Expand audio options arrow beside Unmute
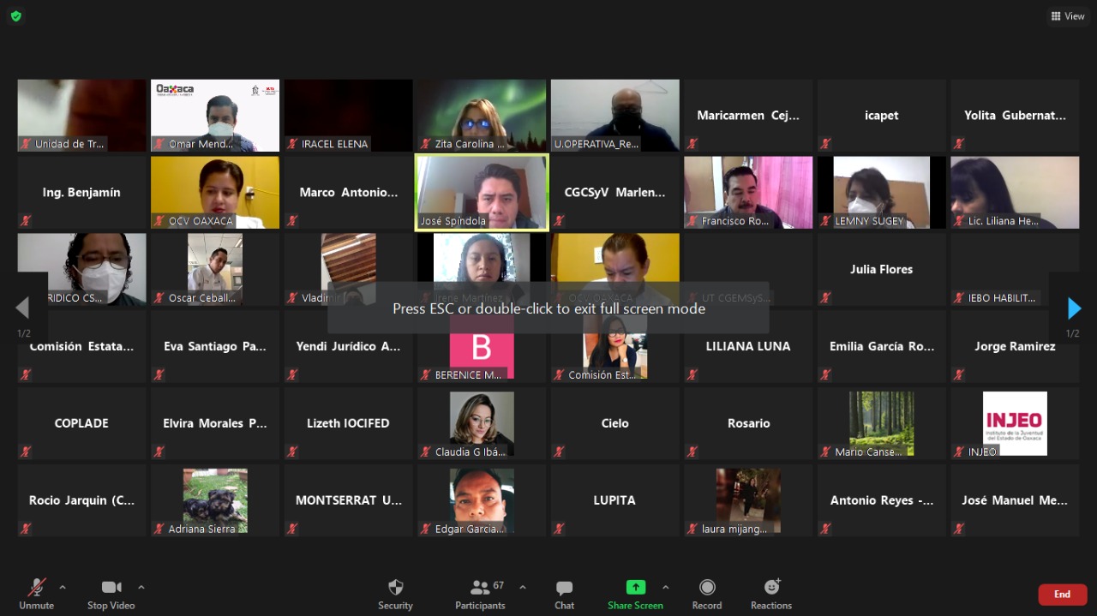The width and height of the screenshot is (1097, 616). point(63,588)
